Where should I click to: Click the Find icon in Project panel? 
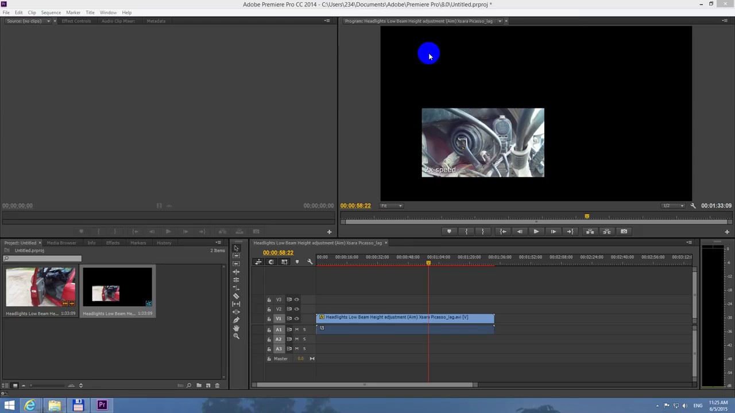pyautogui.click(x=188, y=385)
